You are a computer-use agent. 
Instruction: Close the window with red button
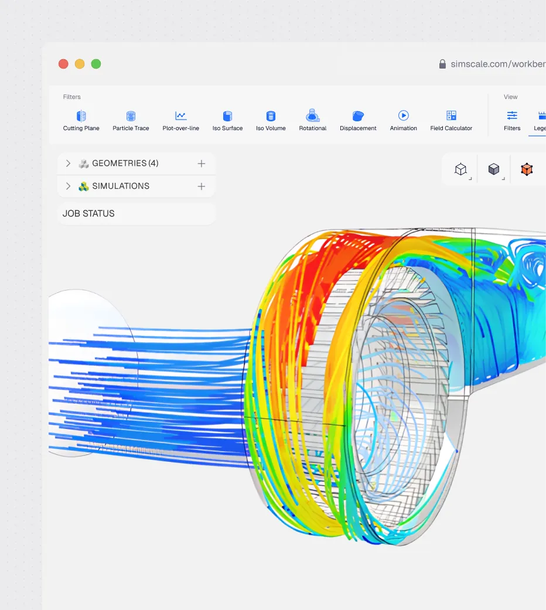63,64
